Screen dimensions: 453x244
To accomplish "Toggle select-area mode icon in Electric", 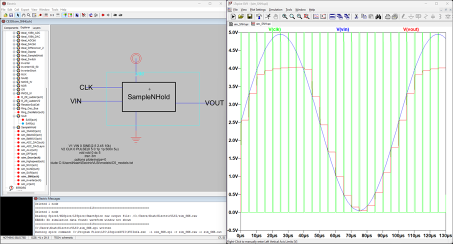I will coord(70,15).
